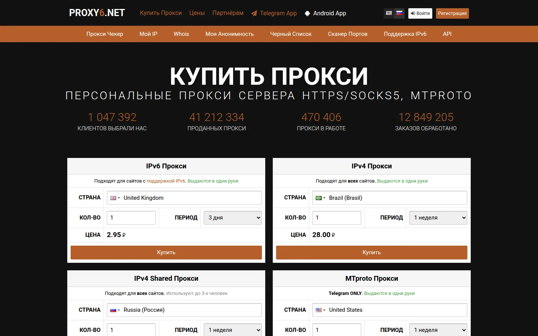Open the Telegram App paper plane icon
This screenshot has height=336, width=538.
click(x=254, y=13)
